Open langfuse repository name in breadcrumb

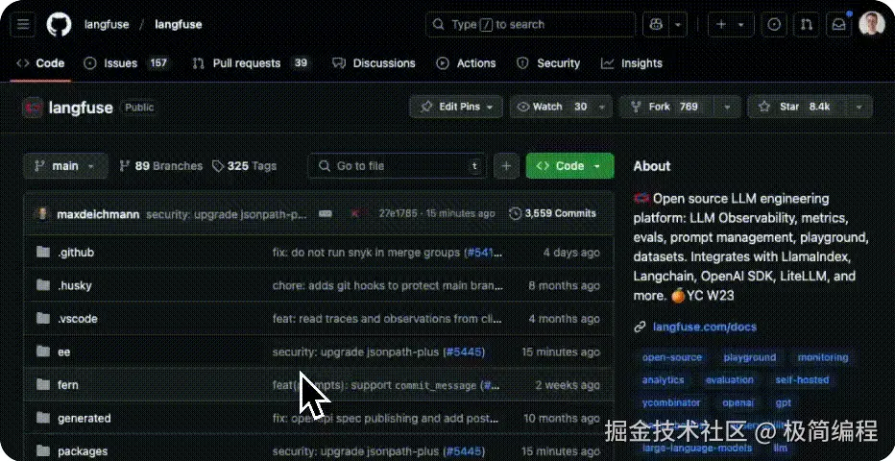tap(178, 25)
